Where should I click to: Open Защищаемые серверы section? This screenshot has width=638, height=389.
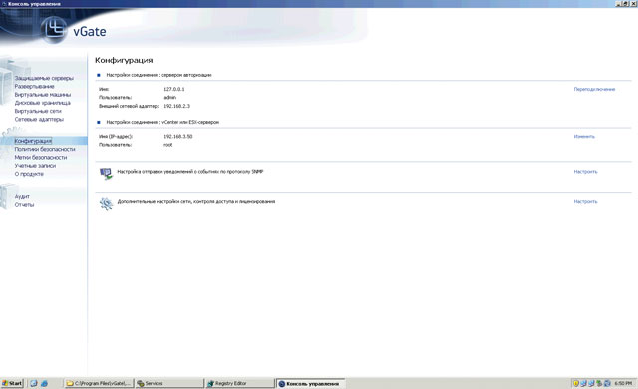click(x=44, y=78)
